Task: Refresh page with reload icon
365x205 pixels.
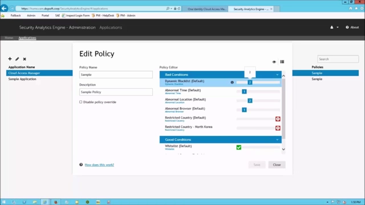Action: [179, 9]
